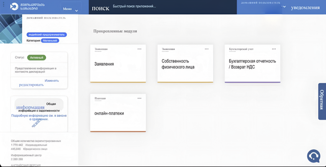
Task: Open Бухгалтерская отчетность / Возврат НДС module
Action: point(252,64)
